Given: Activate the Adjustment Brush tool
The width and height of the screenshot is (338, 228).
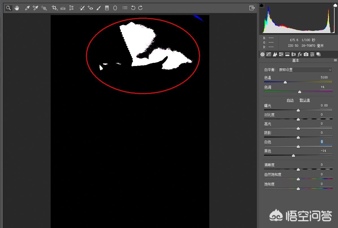Looking at the screenshot, I should [98, 8].
